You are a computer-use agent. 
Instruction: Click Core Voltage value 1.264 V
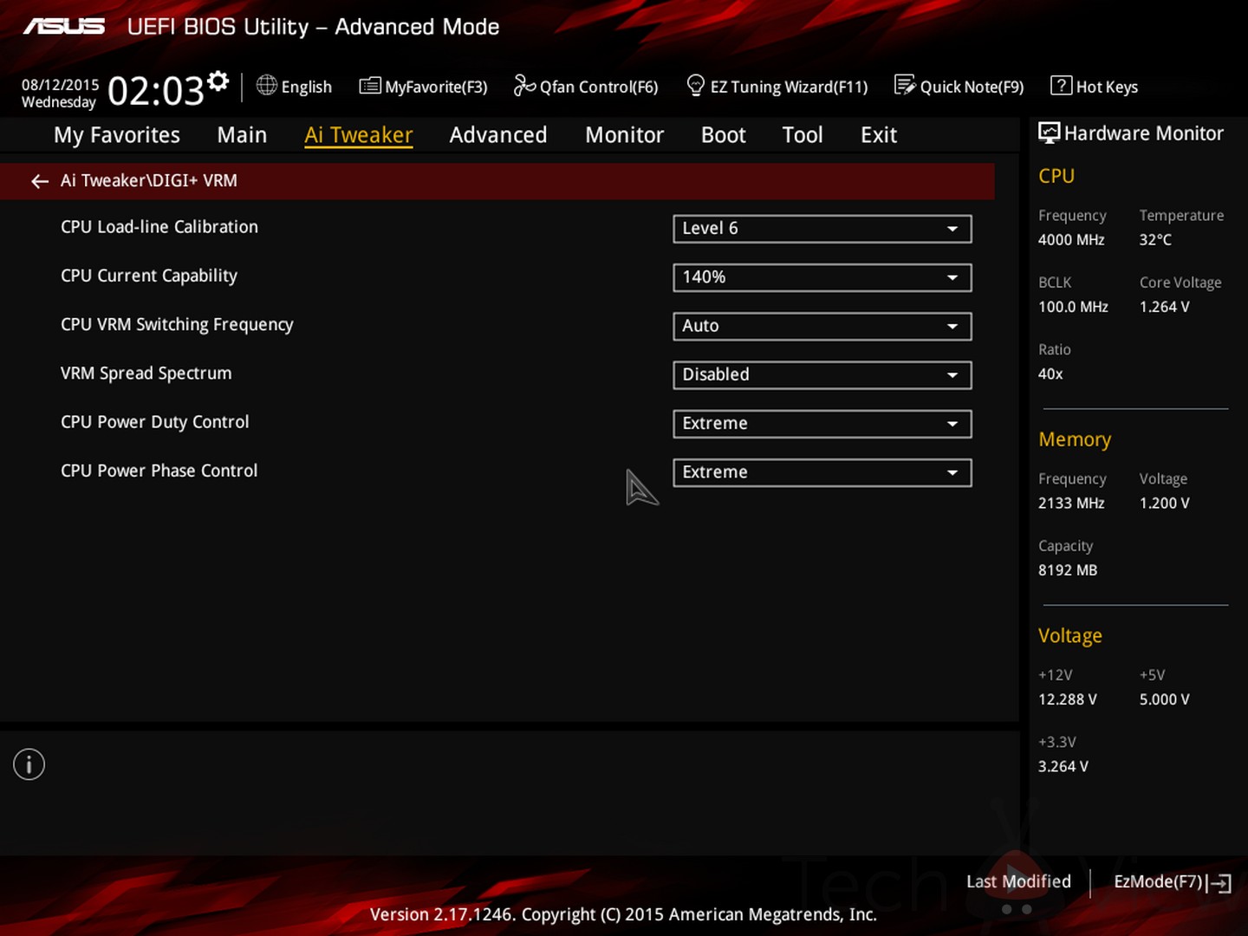1164,307
